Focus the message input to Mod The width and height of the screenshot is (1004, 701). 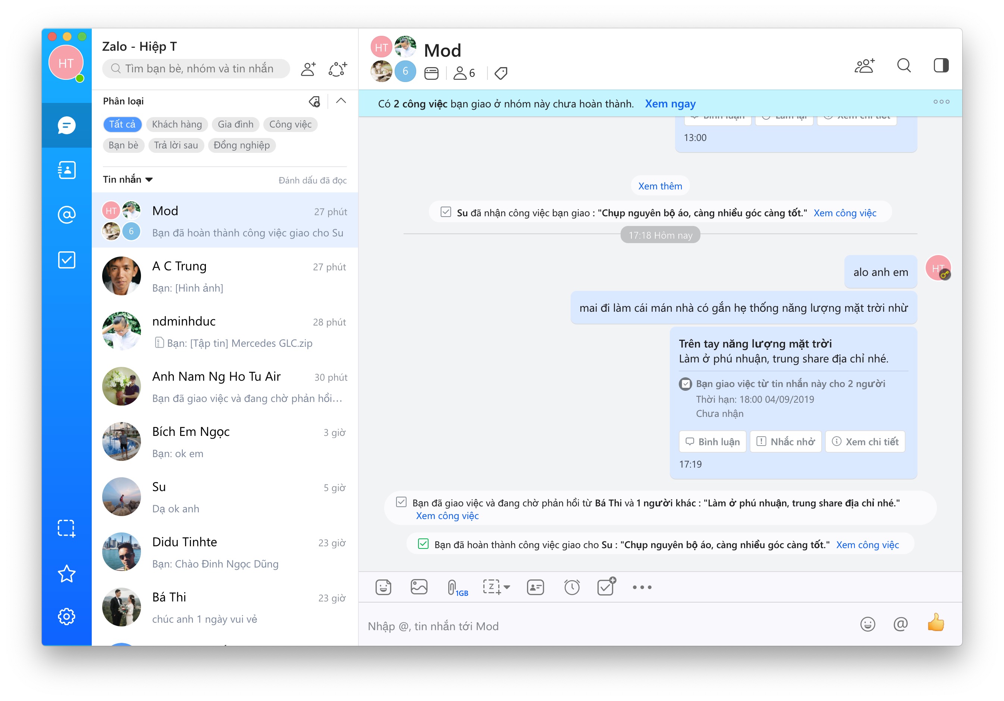[x=608, y=626]
